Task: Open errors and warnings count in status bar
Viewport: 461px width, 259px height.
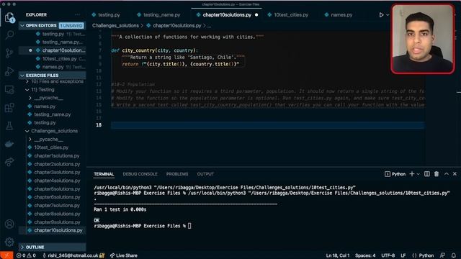Action: pyautogui.click(x=26, y=255)
